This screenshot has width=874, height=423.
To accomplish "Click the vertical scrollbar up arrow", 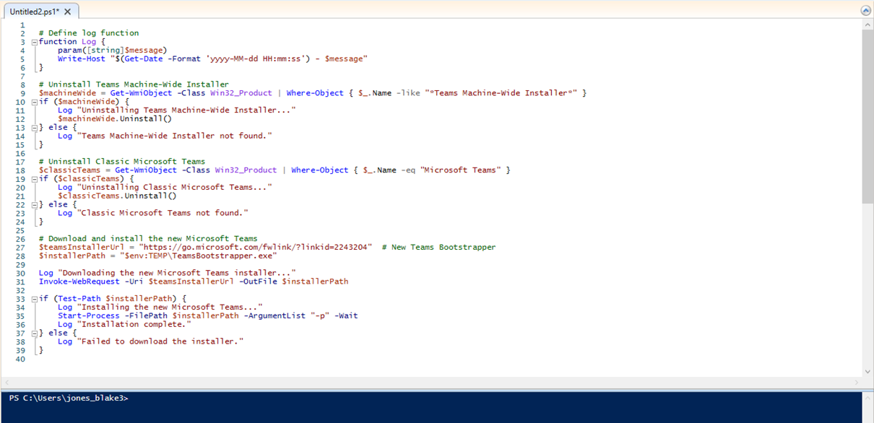I will coord(868,25).
